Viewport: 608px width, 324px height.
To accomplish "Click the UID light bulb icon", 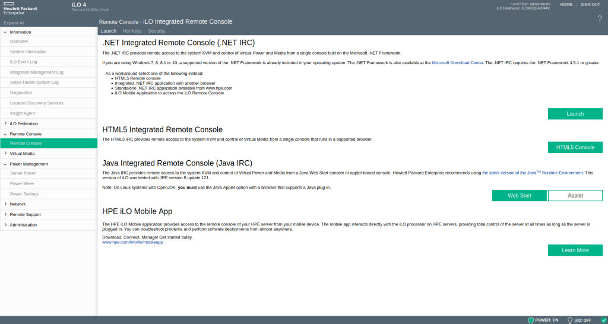I will 570,320.
